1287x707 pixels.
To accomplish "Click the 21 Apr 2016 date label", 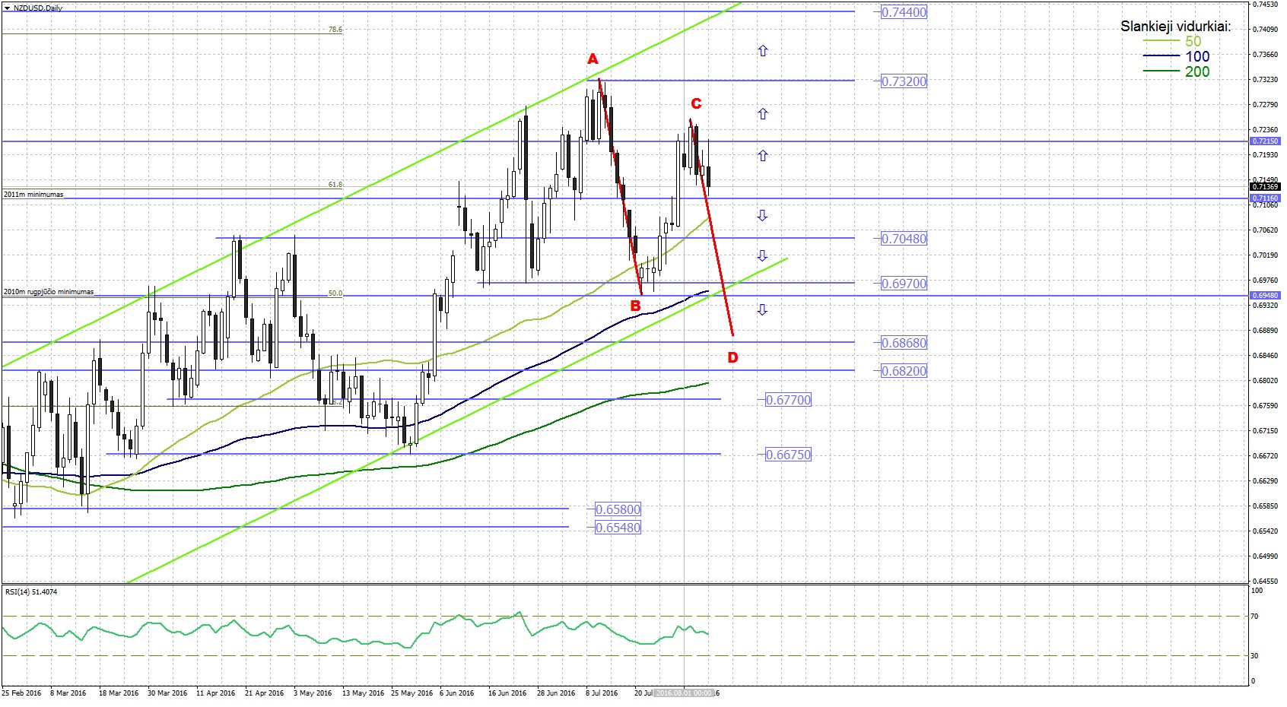I will point(265,693).
